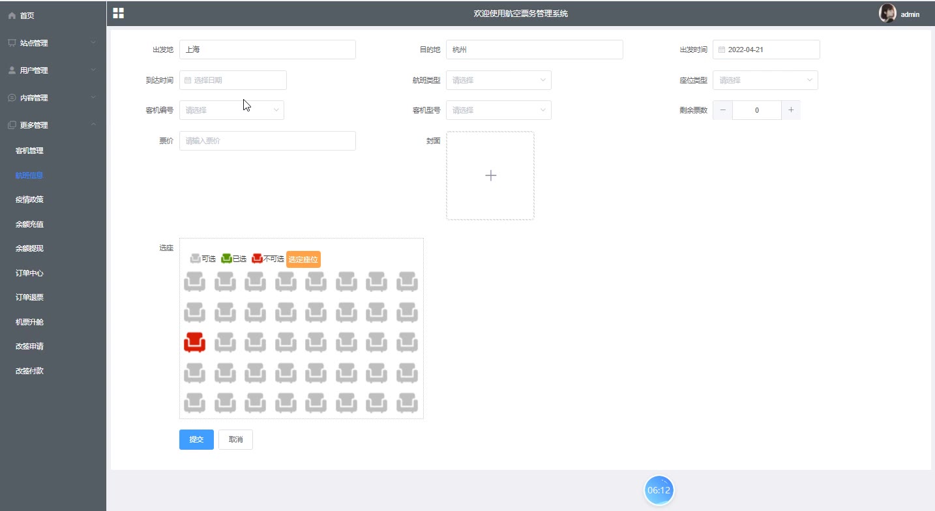Screen dimensions: 935x511
Task: Select the first seat in the bottom row
Action: pyautogui.click(x=194, y=402)
